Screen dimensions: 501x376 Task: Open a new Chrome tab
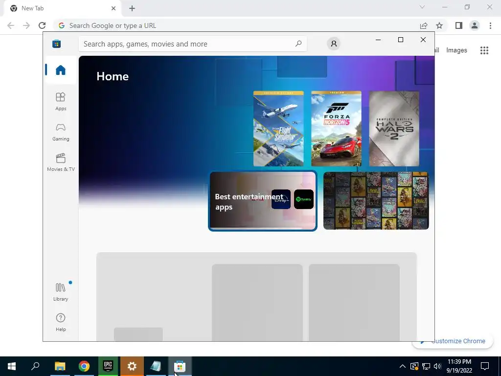point(132,8)
